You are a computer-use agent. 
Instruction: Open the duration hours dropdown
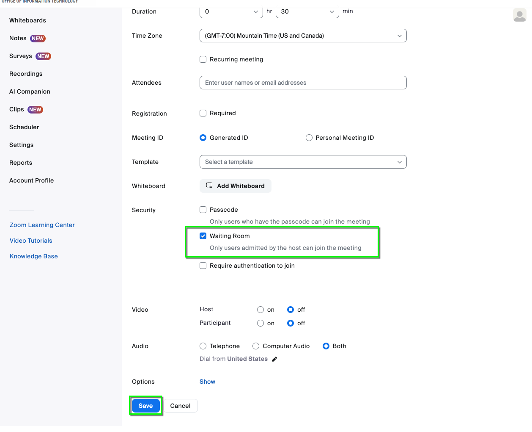pyautogui.click(x=231, y=11)
